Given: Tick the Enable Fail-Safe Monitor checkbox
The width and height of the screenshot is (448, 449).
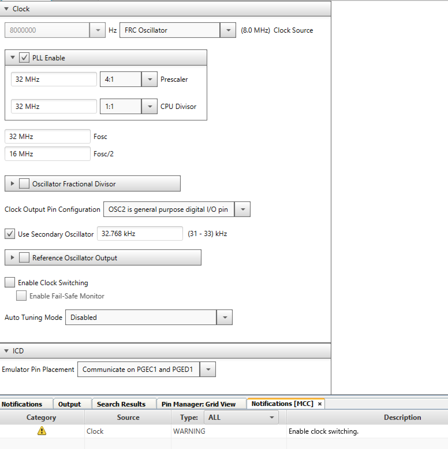Looking at the screenshot, I should pos(21,296).
